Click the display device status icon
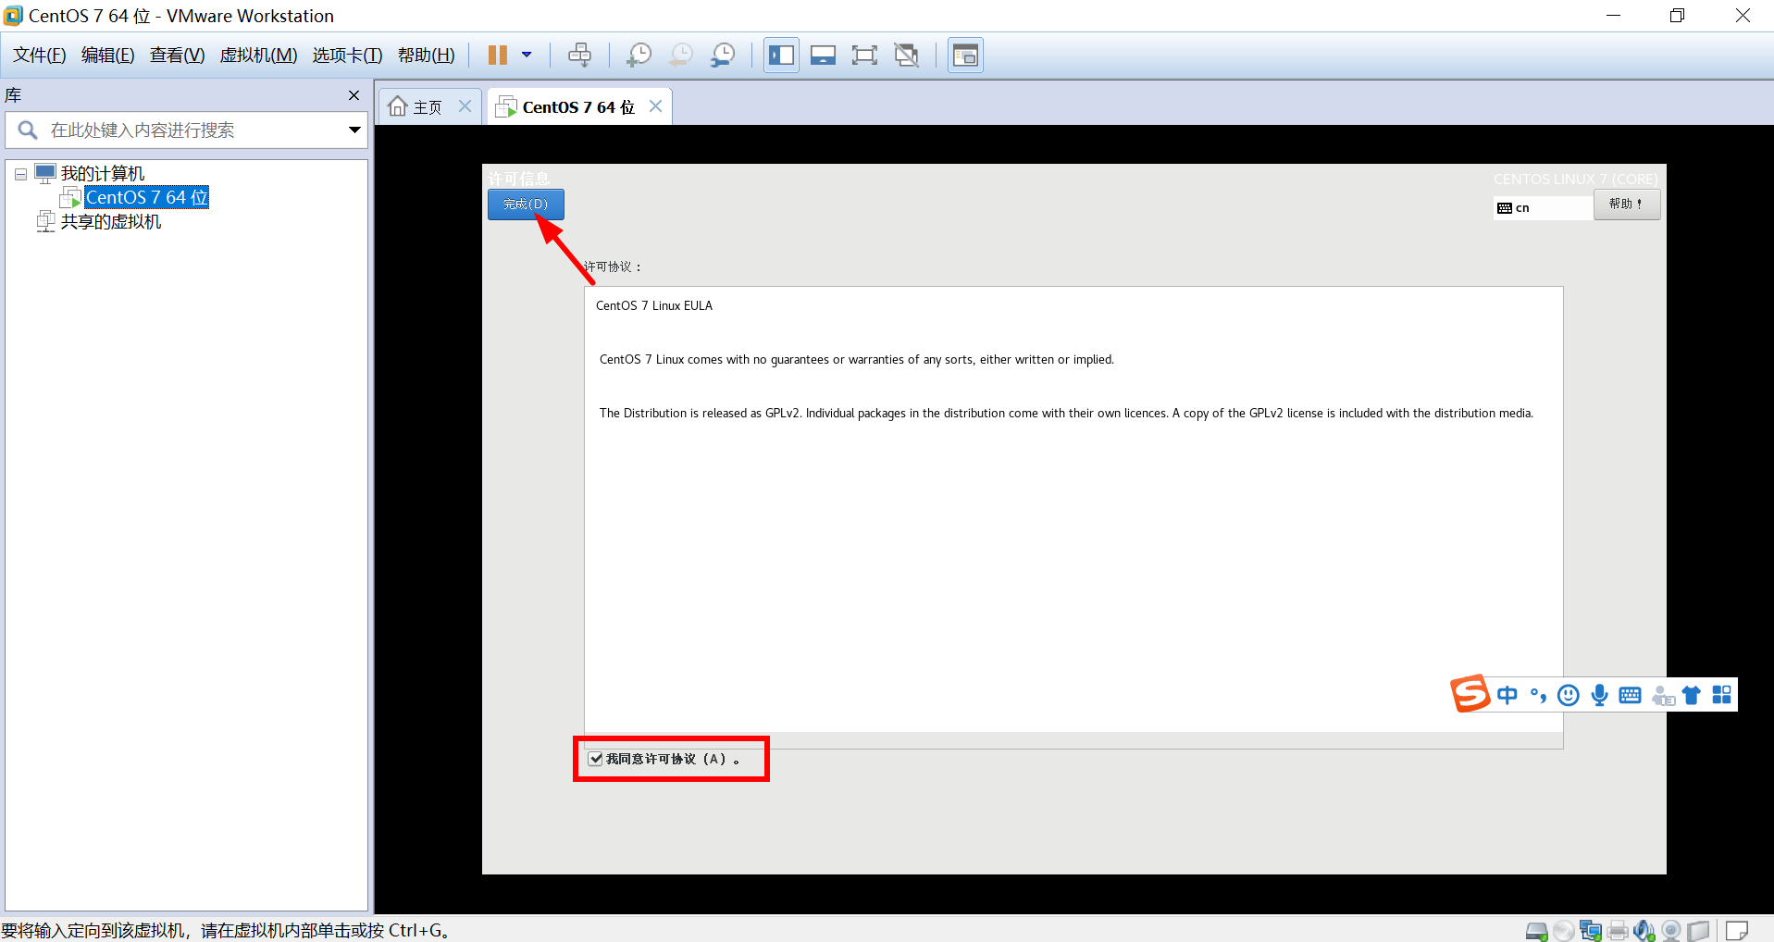This screenshot has height=942, width=1774. tap(1698, 931)
